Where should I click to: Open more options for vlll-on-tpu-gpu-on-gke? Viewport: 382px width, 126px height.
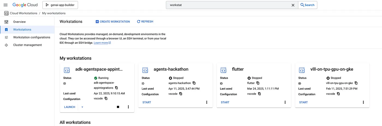pyautogui.click(x=363, y=102)
